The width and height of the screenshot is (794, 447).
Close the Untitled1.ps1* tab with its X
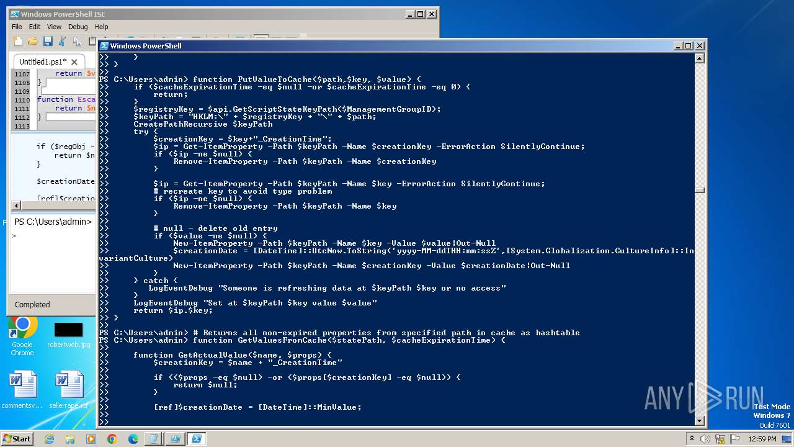74,62
